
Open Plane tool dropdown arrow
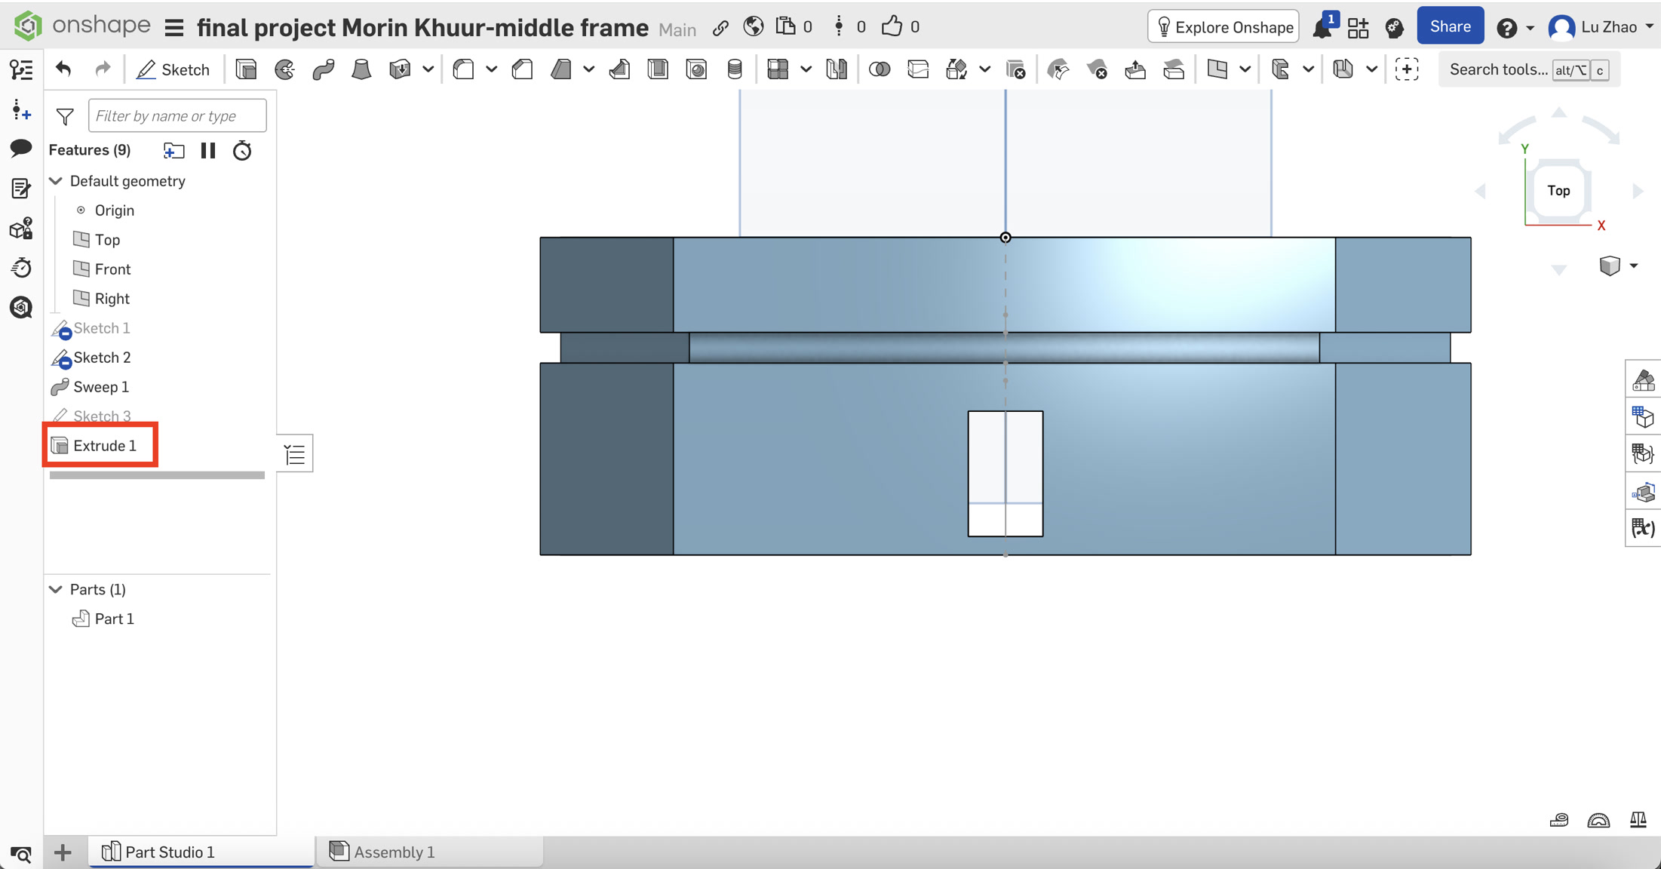point(1245,69)
